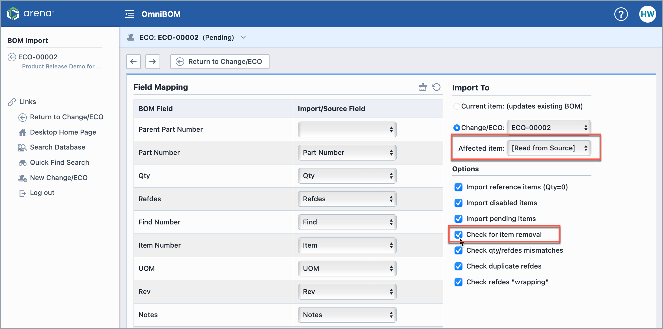Image resolution: width=663 pixels, height=329 pixels.
Task: Open the Change/ECO ECO-00002 dropdown
Action: (x=549, y=128)
